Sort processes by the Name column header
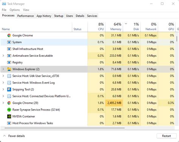Image resolution: width=179 pixels, height=142 pixels. [36, 27]
